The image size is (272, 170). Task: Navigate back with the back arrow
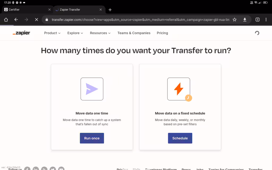[16, 20]
